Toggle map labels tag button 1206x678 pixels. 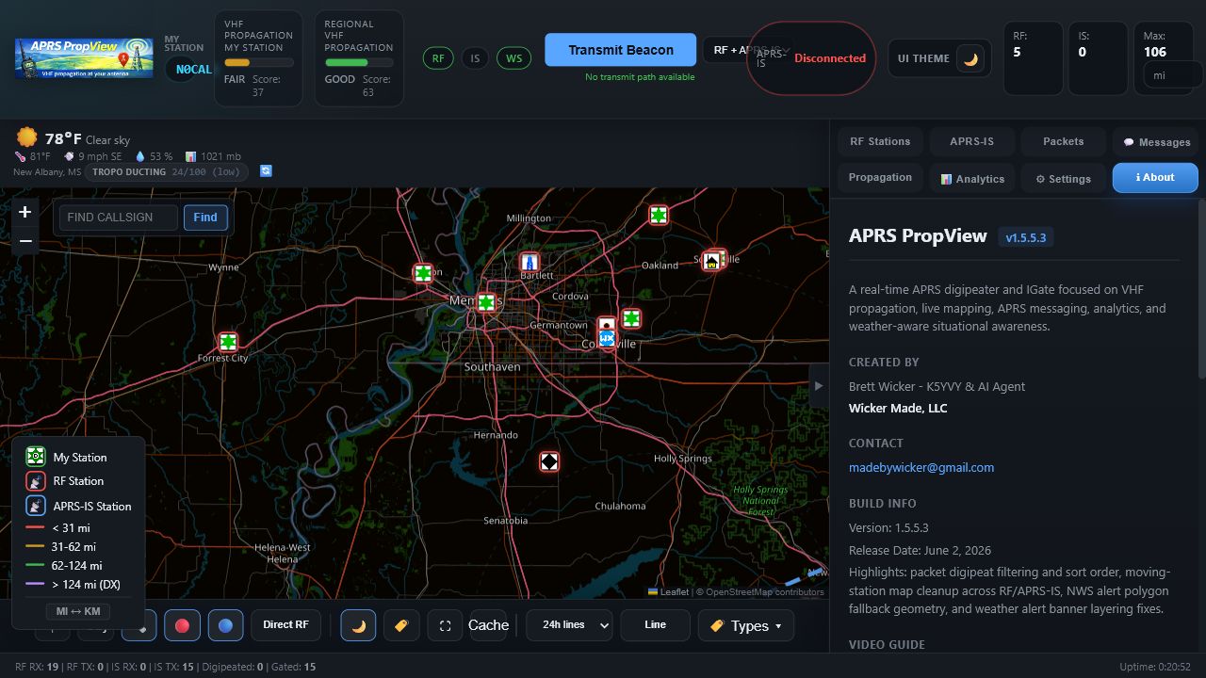coord(401,625)
